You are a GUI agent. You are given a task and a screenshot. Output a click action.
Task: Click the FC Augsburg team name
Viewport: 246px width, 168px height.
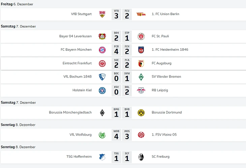tap(162, 63)
